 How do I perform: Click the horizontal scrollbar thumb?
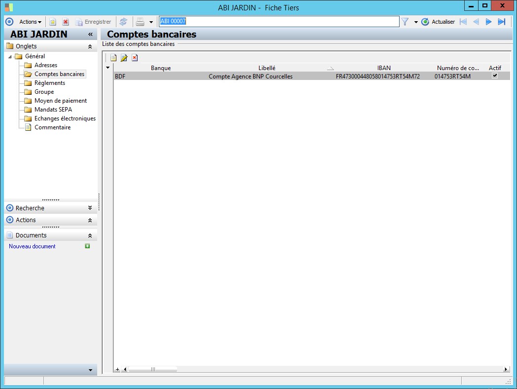(x=152, y=369)
